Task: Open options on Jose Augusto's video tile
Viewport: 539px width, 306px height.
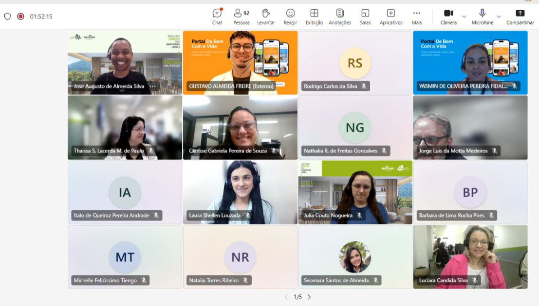Action: pyautogui.click(x=153, y=86)
